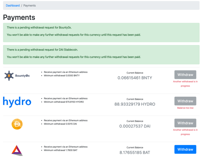Viewport: 201px width, 159px height.
Task: Open the Dashboard breadcrumb link
Action: (13, 5)
